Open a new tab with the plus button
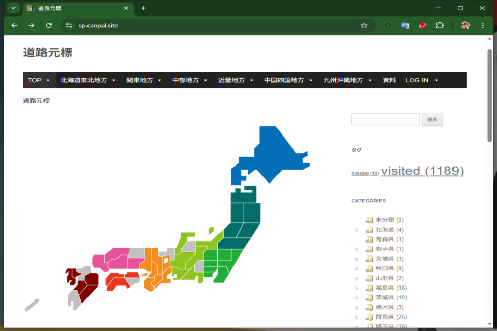The image size is (497, 331). pyautogui.click(x=143, y=8)
